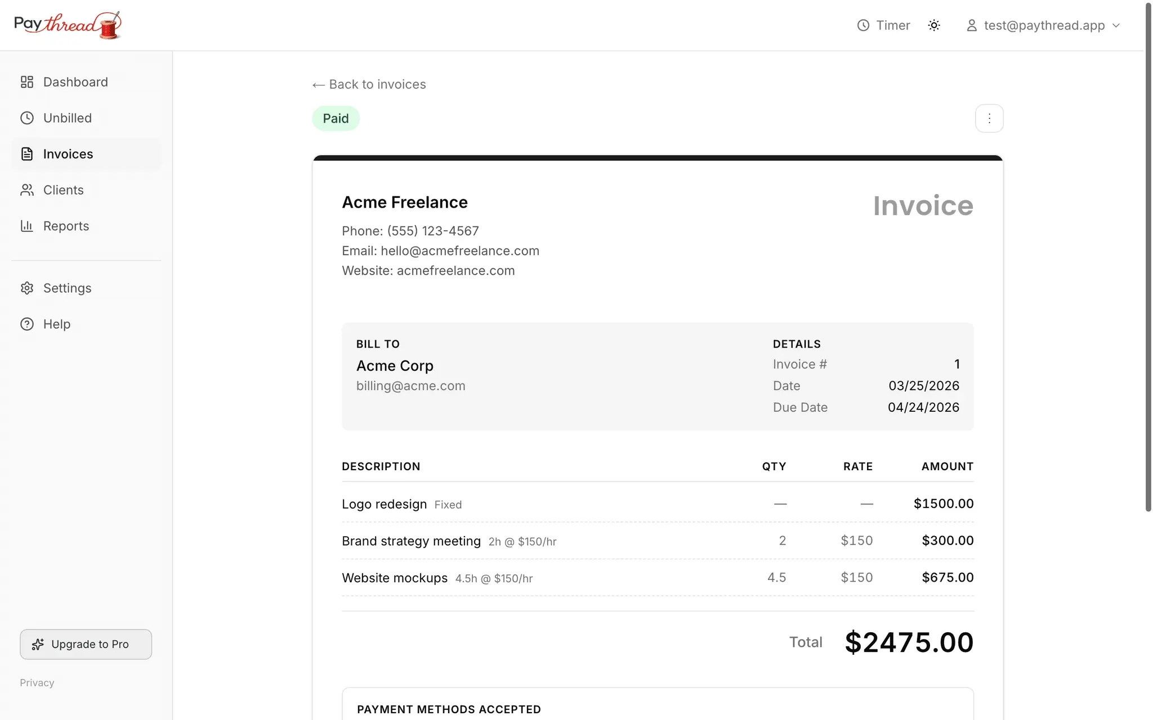Click the Acme Corp client name
Image resolution: width=1153 pixels, height=720 pixels.
pos(395,366)
